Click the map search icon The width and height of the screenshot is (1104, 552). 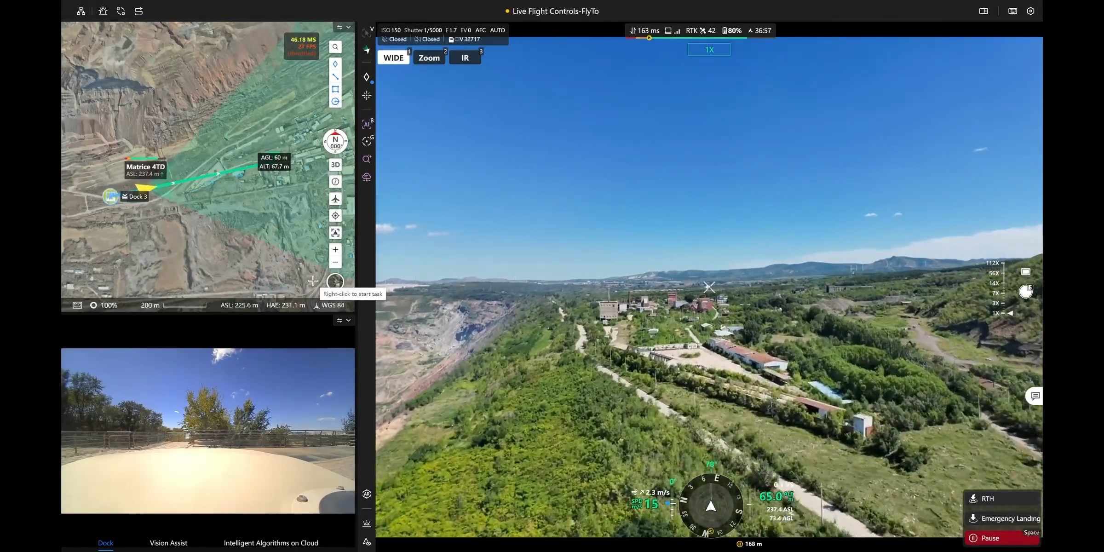(x=335, y=47)
